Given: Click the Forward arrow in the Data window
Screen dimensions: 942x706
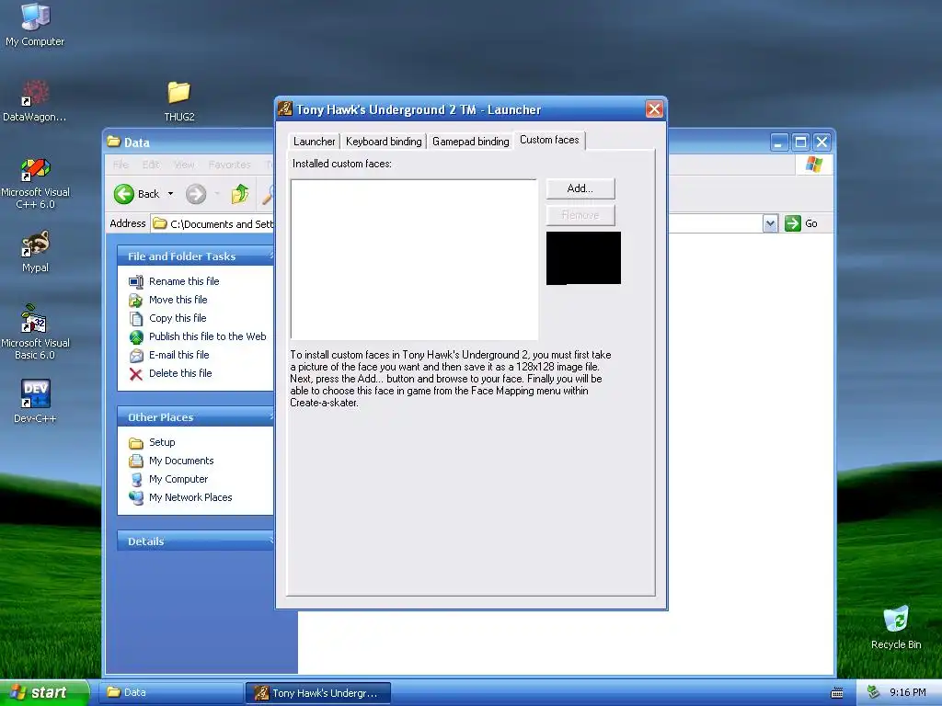Looking at the screenshot, I should point(196,194).
